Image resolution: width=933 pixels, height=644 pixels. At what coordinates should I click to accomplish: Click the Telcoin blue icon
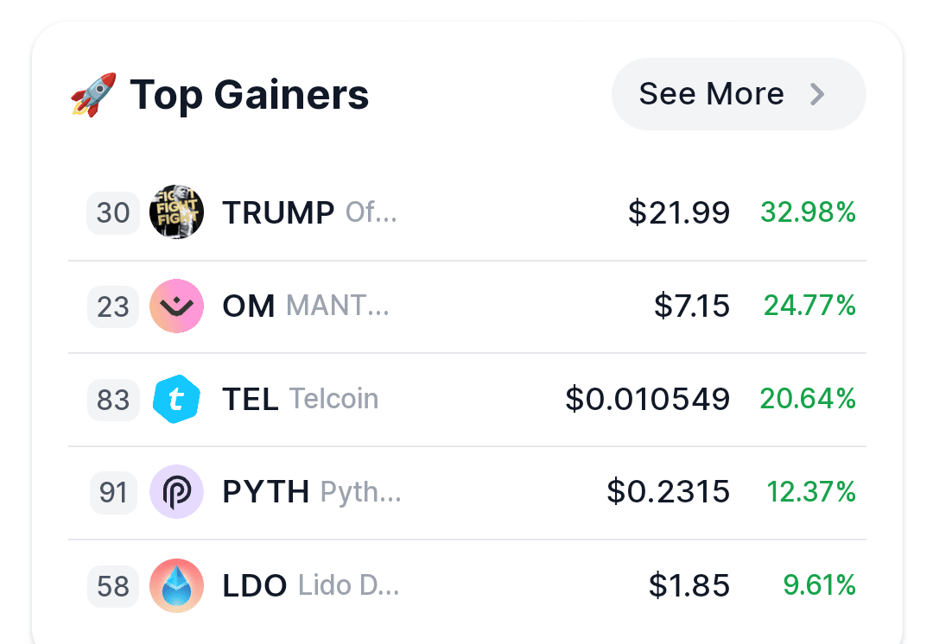tap(176, 399)
